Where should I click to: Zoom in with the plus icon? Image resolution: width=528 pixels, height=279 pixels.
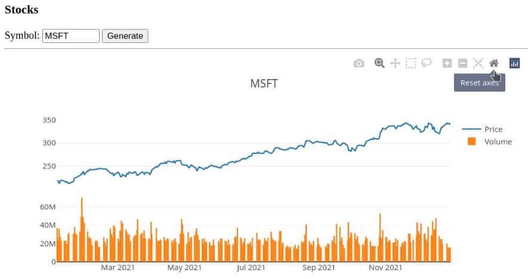pyautogui.click(x=447, y=63)
